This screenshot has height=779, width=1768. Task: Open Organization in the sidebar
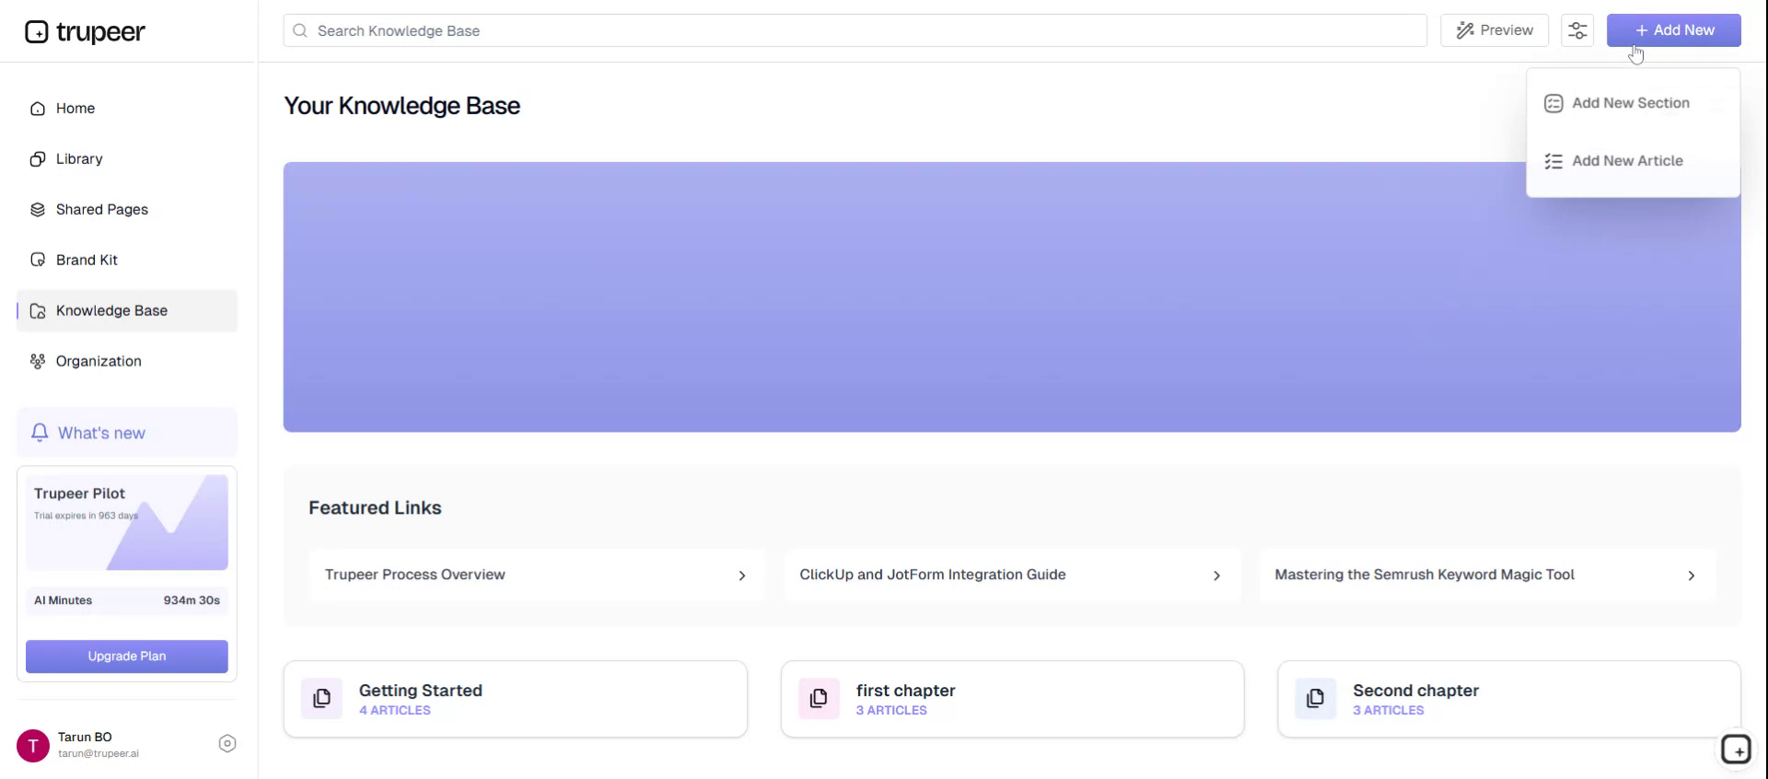tap(127, 362)
